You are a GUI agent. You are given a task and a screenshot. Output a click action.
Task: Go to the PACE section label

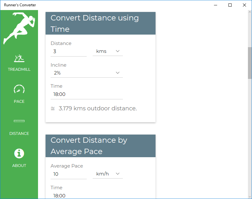click(19, 102)
